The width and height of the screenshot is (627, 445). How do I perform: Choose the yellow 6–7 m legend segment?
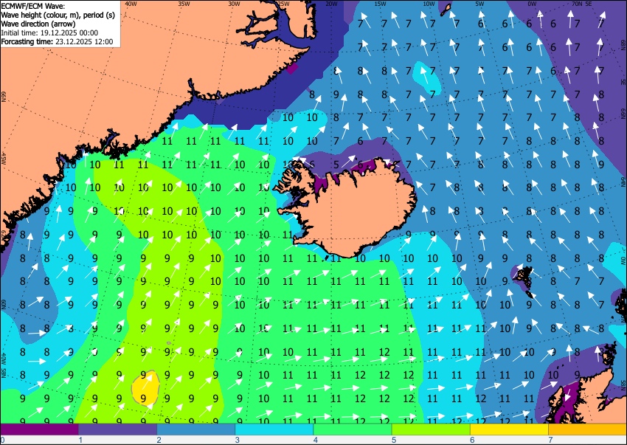click(510, 430)
